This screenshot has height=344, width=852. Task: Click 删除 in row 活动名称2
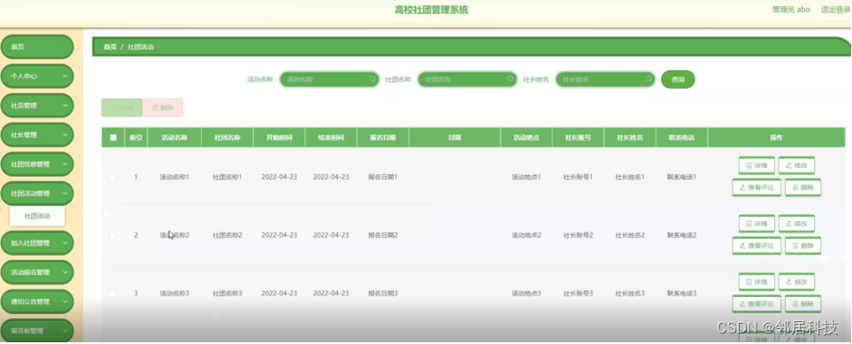pyautogui.click(x=803, y=246)
